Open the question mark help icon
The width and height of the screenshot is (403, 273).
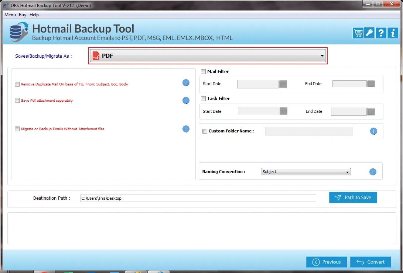381,33
